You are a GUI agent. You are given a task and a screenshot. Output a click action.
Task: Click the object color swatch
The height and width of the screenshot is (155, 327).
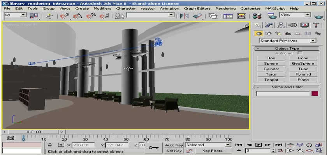[314, 93]
